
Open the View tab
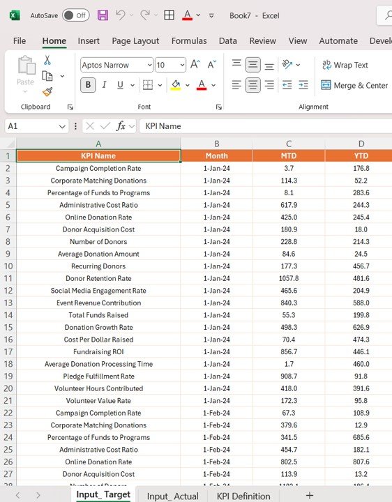click(298, 41)
